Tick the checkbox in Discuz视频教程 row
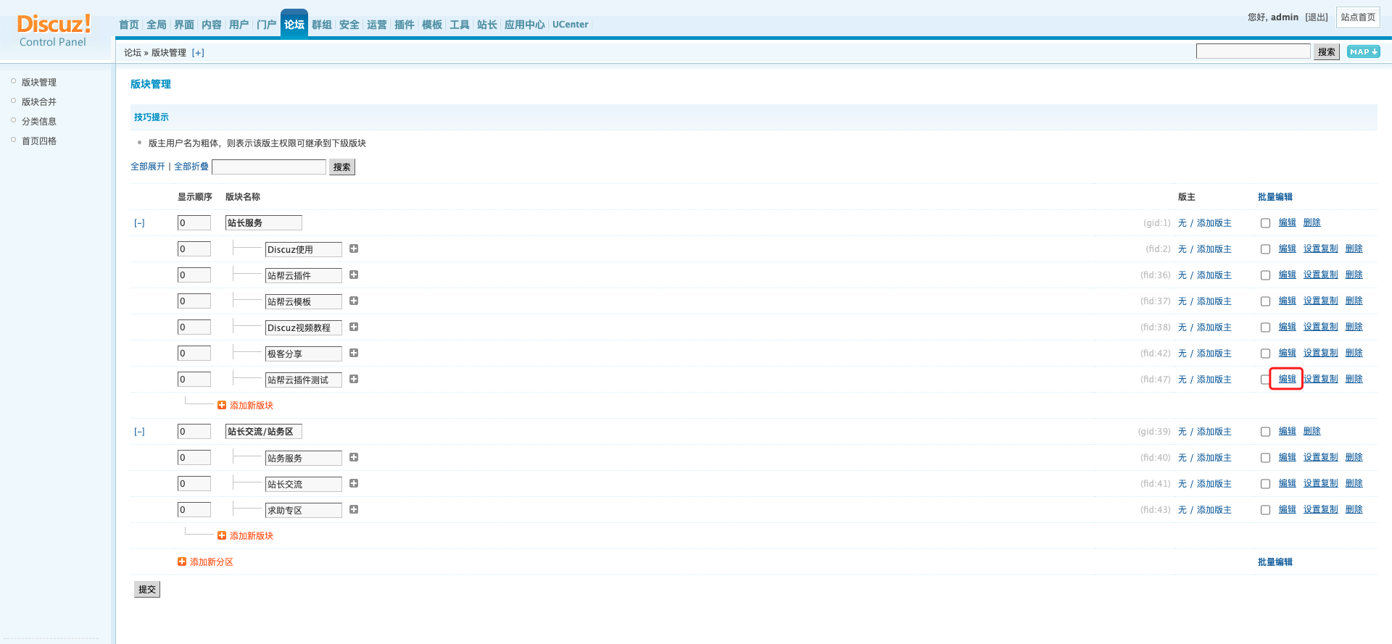 coord(1265,327)
